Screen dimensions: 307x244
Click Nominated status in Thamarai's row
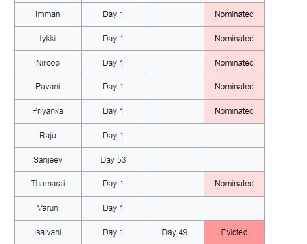coord(234,184)
